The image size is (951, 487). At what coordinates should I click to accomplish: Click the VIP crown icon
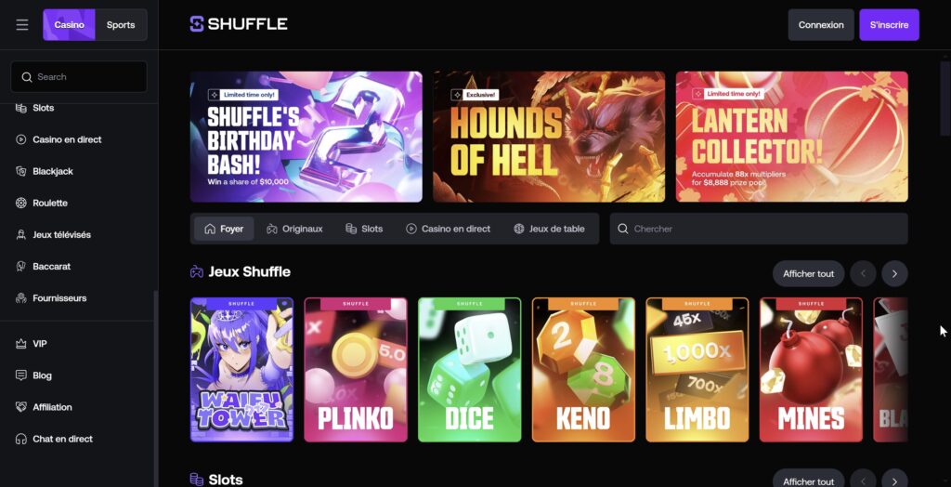pos(21,344)
